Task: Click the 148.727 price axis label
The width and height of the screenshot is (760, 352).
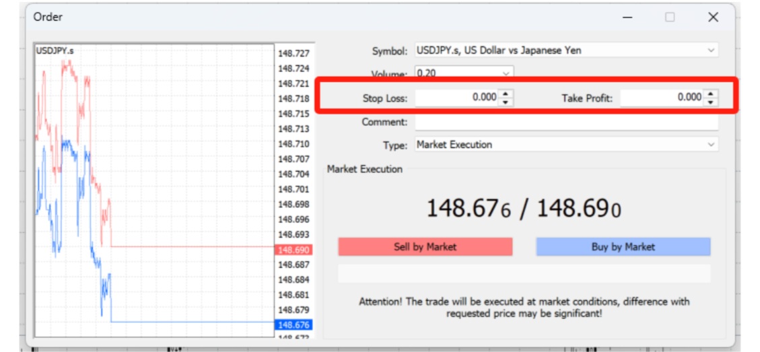Action: pos(293,53)
